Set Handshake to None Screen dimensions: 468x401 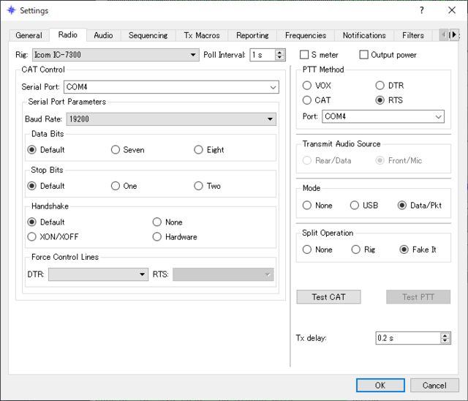pos(157,222)
